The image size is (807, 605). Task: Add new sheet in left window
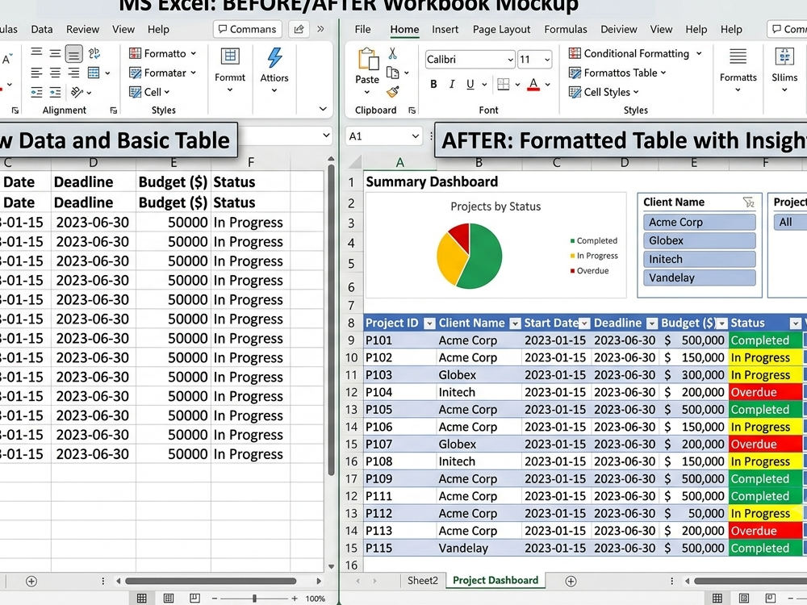[x=31, y=582]
